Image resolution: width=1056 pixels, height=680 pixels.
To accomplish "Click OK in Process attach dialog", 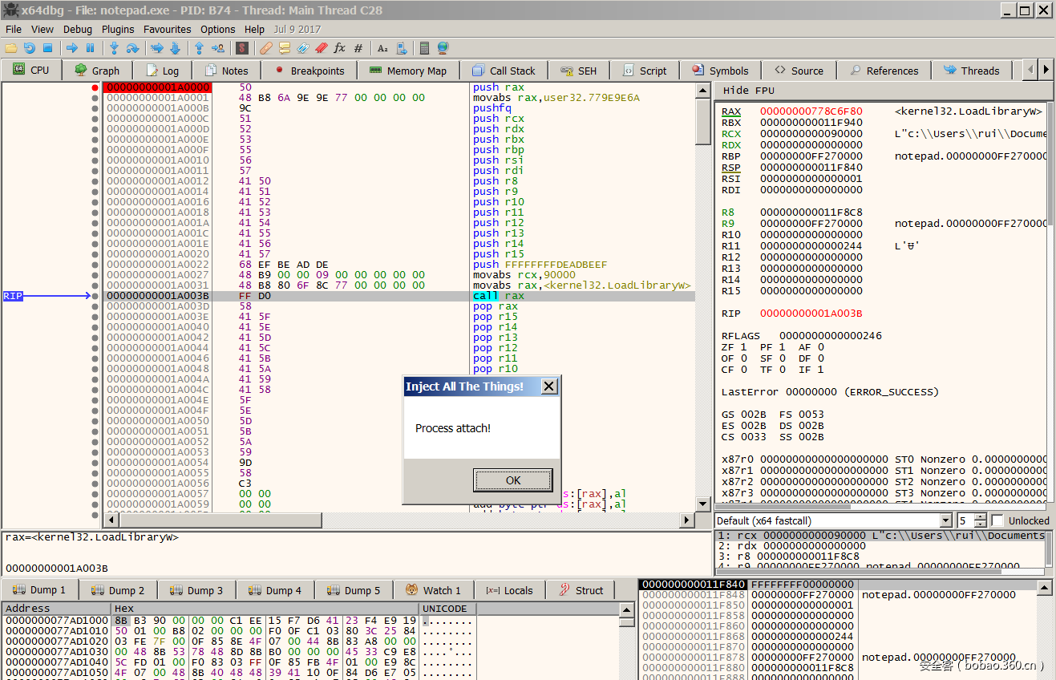I will click(x=513, y=480).
